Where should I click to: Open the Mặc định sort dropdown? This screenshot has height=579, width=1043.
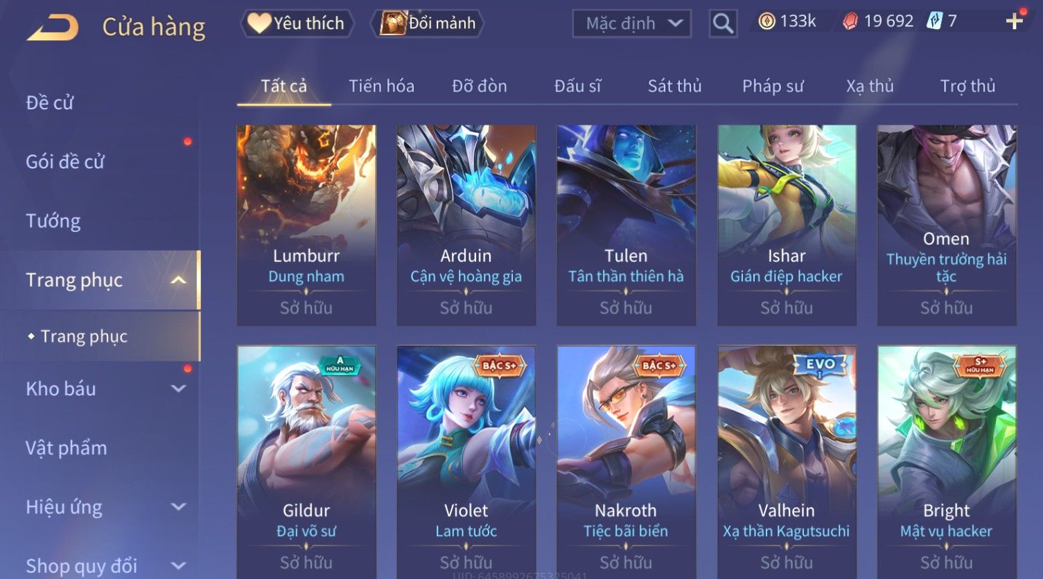631,24
